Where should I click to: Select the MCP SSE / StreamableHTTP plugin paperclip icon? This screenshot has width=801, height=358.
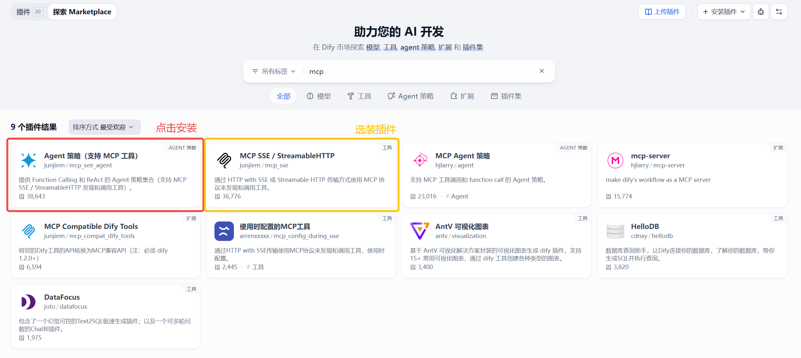pyautogui.click(x=224, y=160)
